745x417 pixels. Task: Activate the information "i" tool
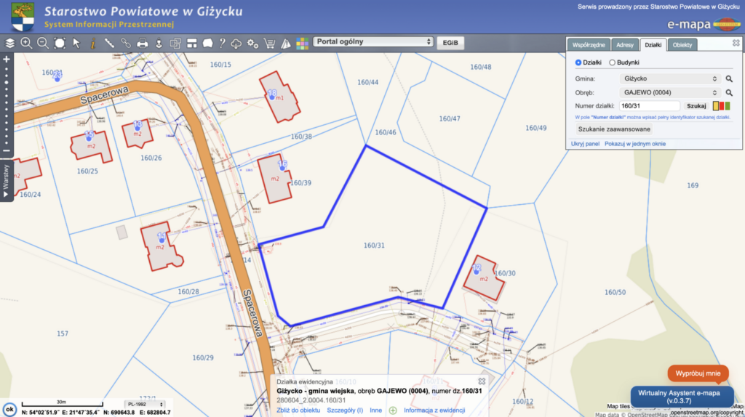coord(92,43)
